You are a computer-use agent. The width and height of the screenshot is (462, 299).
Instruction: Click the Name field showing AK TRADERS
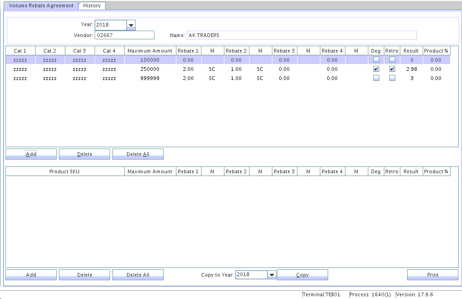coord(301,35)
